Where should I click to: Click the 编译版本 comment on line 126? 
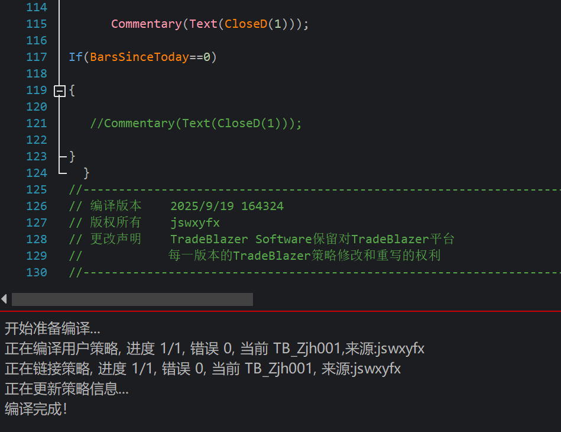click(116, 206)
